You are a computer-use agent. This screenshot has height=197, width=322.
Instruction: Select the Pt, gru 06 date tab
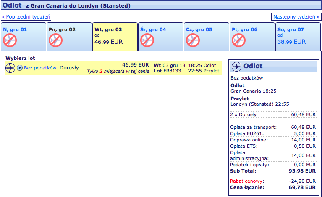pos(252,37)
